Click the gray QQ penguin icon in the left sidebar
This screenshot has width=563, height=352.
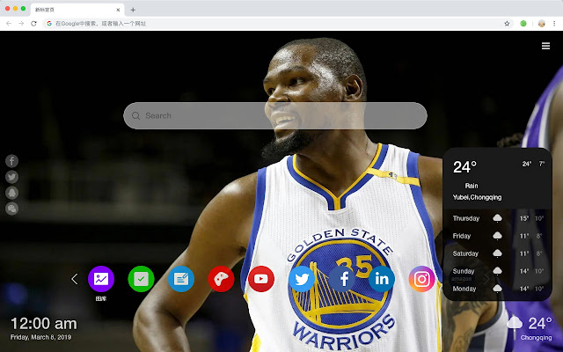(11, 193)
